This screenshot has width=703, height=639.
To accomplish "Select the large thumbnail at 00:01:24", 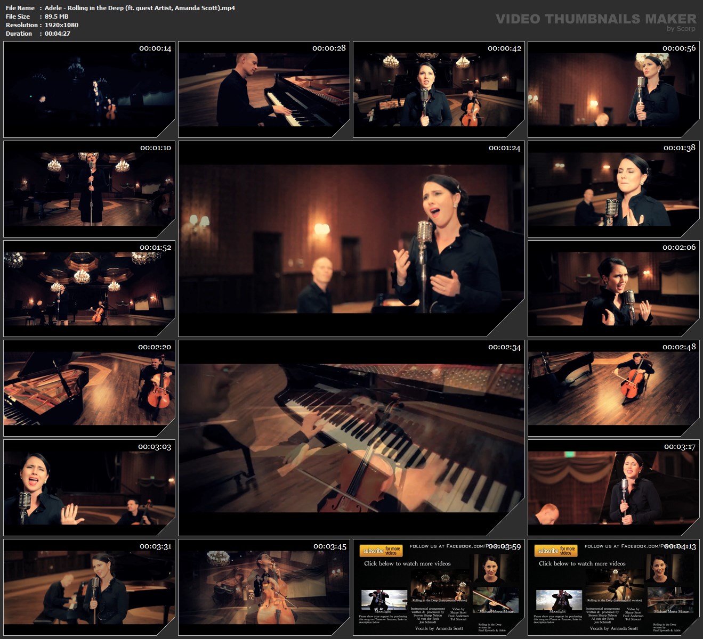I will click(351, 239).
